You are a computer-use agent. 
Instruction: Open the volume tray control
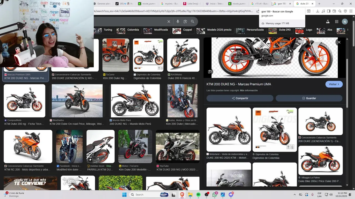[331, 195]
